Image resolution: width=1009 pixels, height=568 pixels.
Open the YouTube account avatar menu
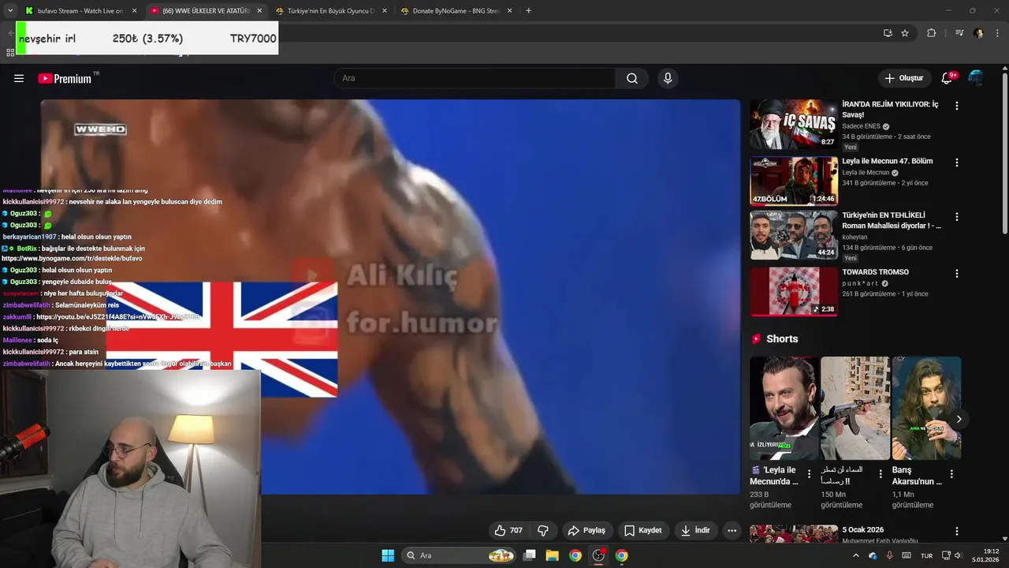coord(976,78)
